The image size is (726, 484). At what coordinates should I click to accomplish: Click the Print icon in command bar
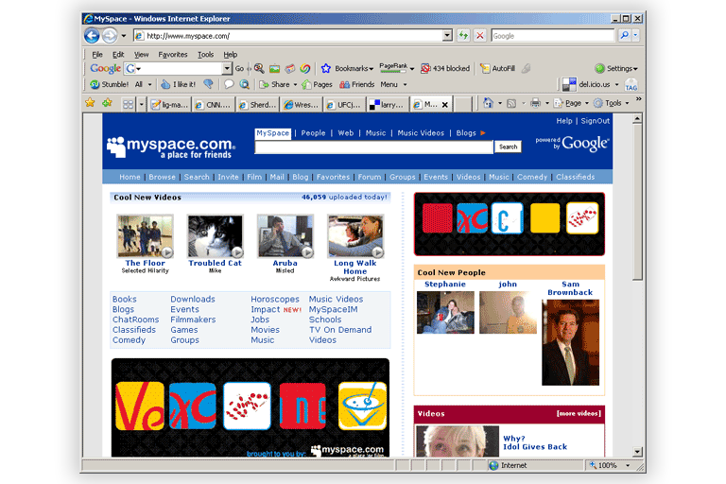[x=535, y=103]
